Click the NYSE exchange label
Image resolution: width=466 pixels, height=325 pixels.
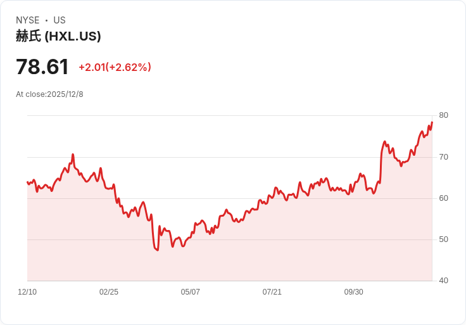(x=28, y=20)
